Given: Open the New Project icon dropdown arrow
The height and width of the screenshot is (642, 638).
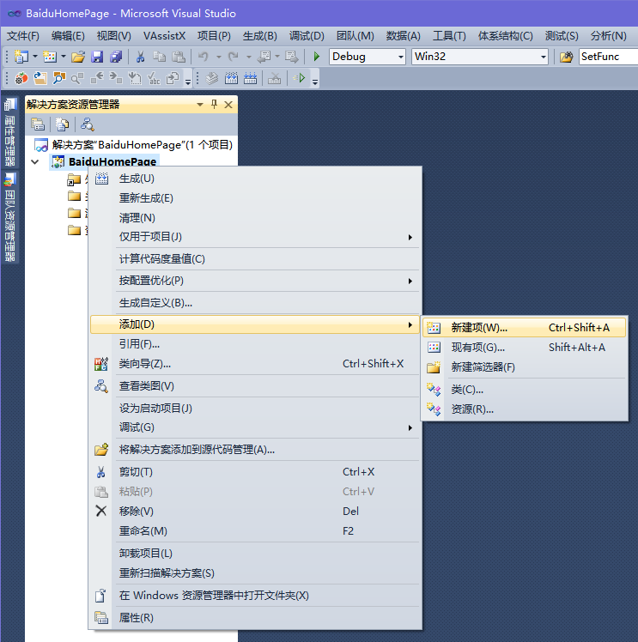Looking at the screenshot, I should (x=35, y=57).
